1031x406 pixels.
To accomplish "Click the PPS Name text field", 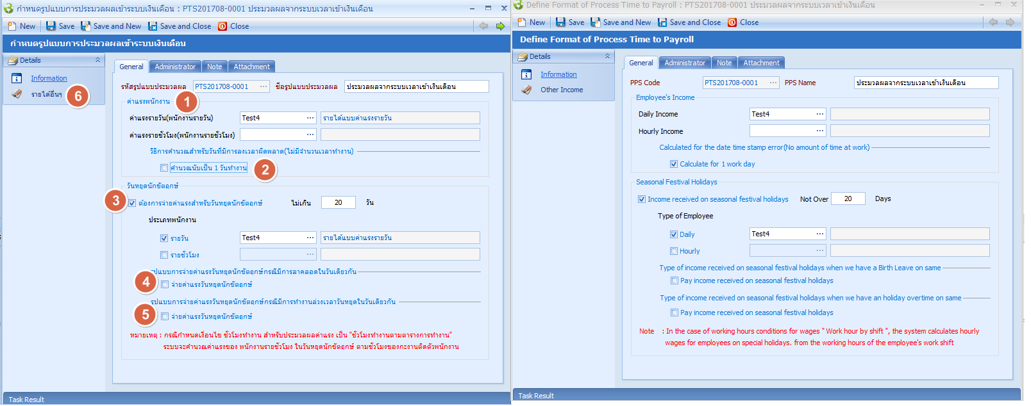I will [x=925, y=83].
